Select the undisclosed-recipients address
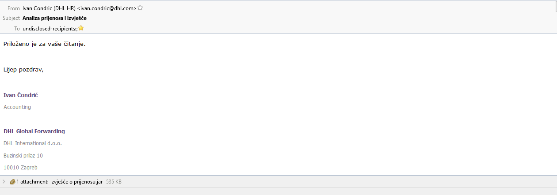557x195 pixels. click(50, 29)
